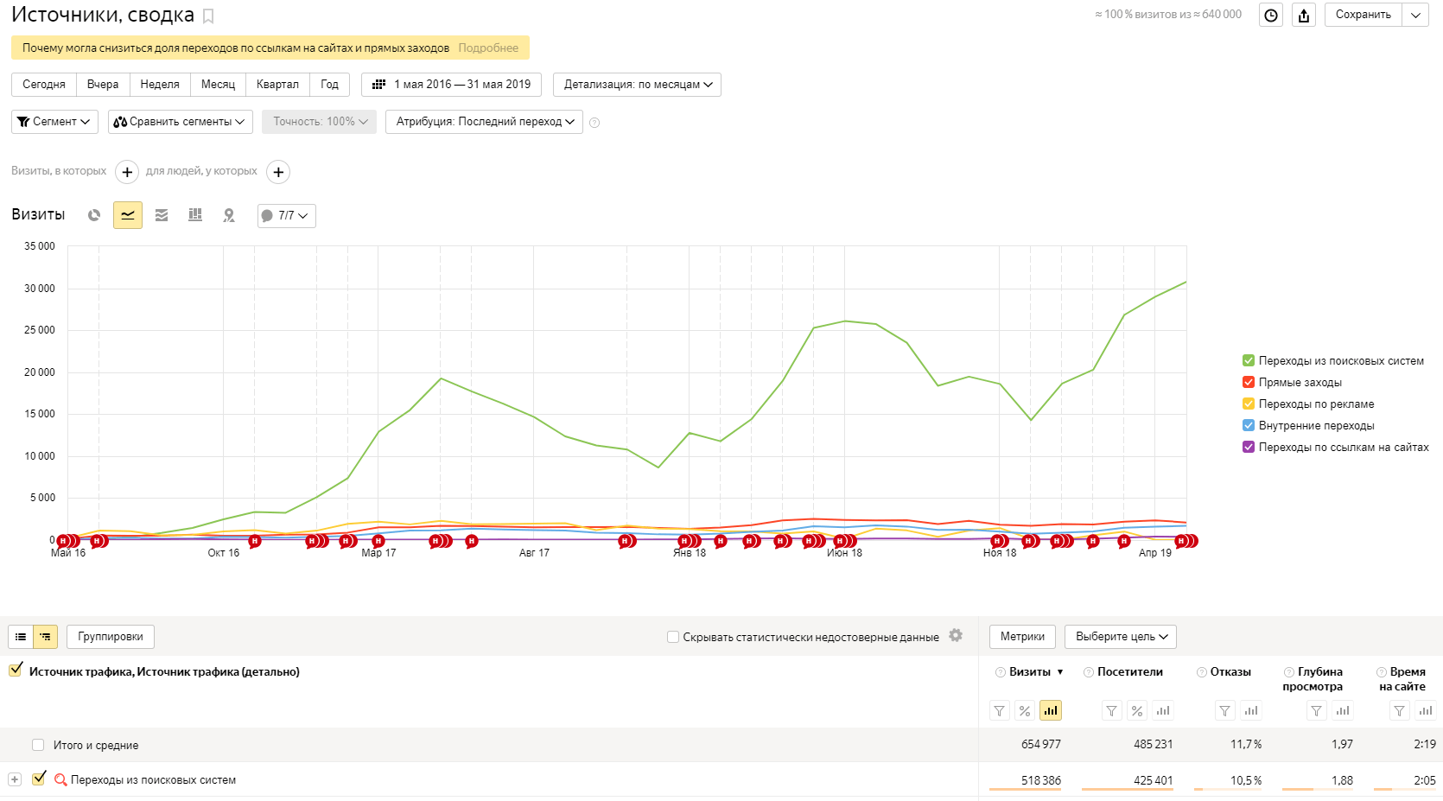The height and width of the screenshot is (801, 1443).
Task: Toggle Прямые заходы series in legend
Action: pyautogui.click(x=1248, y=382)
